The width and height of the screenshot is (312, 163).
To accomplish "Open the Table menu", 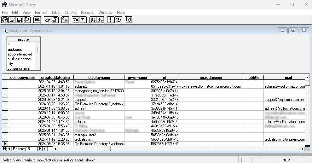I will click(56, 13).
